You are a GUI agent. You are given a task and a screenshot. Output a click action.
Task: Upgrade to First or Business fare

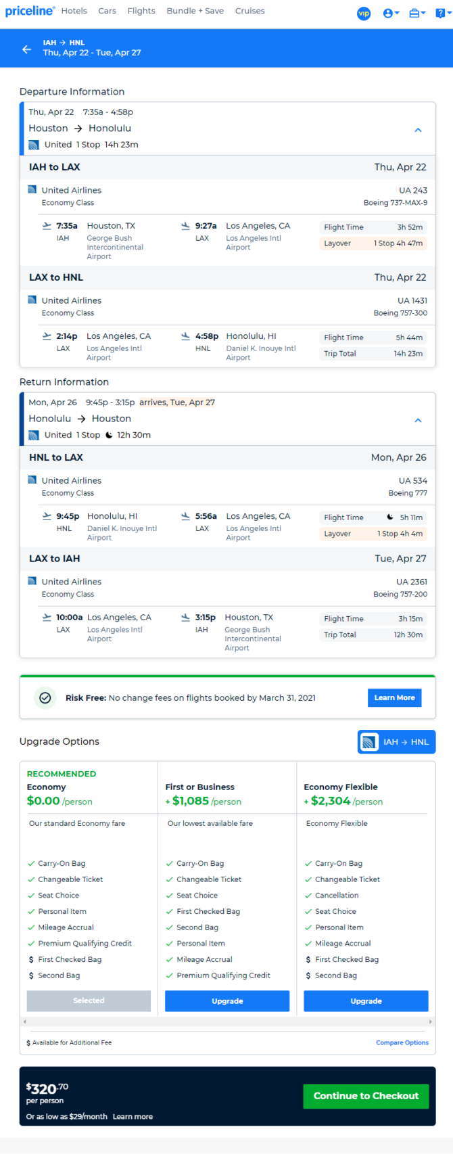(x=227, y=1001)
